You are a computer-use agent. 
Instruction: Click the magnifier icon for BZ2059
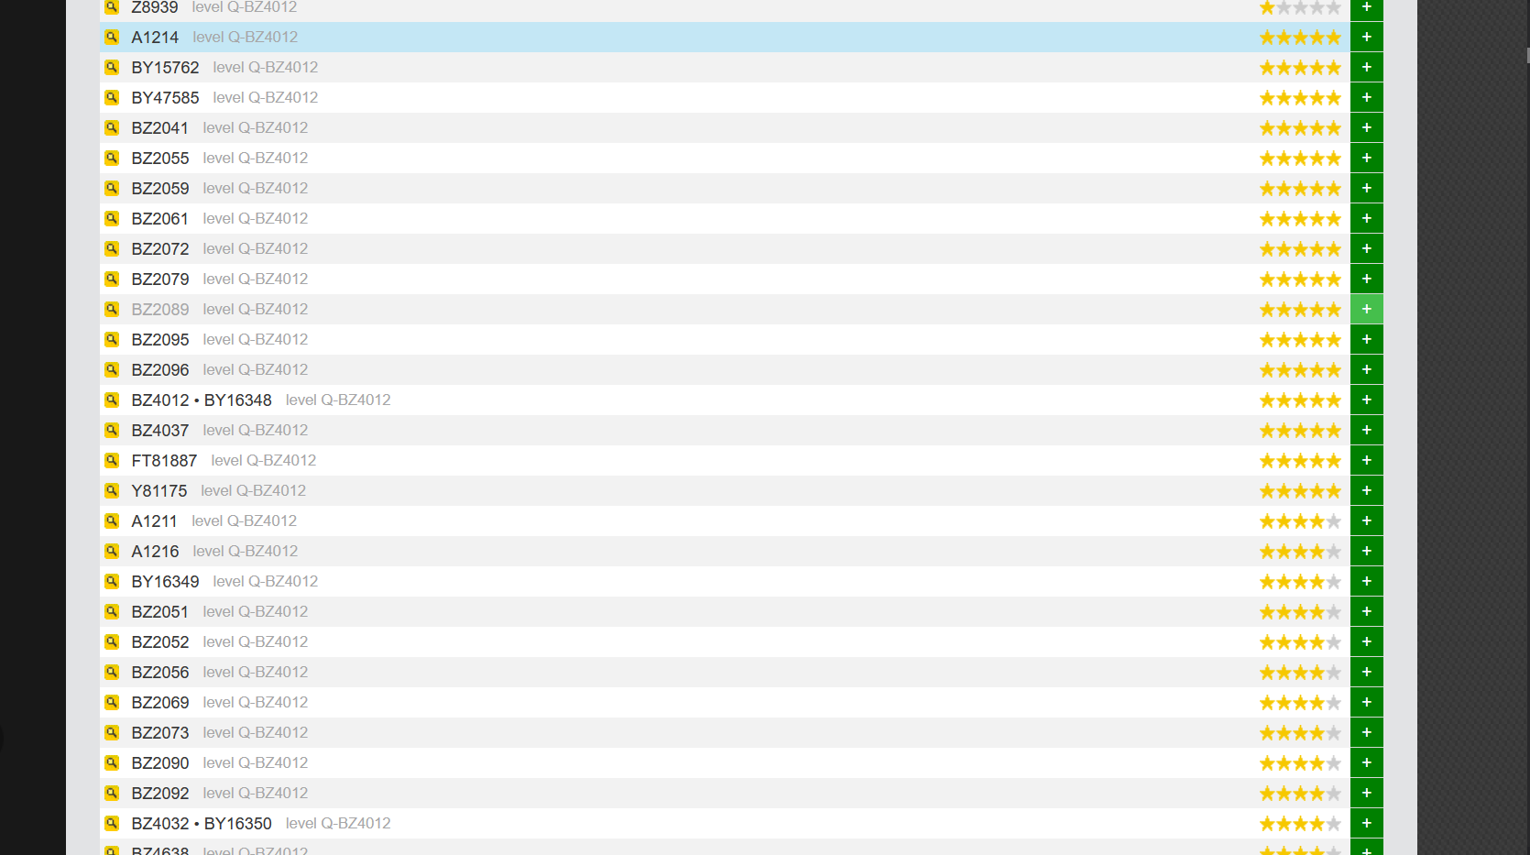(x=112, y=189)
